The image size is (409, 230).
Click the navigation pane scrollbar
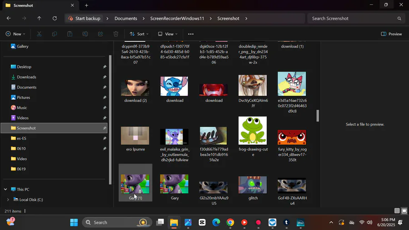tap(110, 120)
